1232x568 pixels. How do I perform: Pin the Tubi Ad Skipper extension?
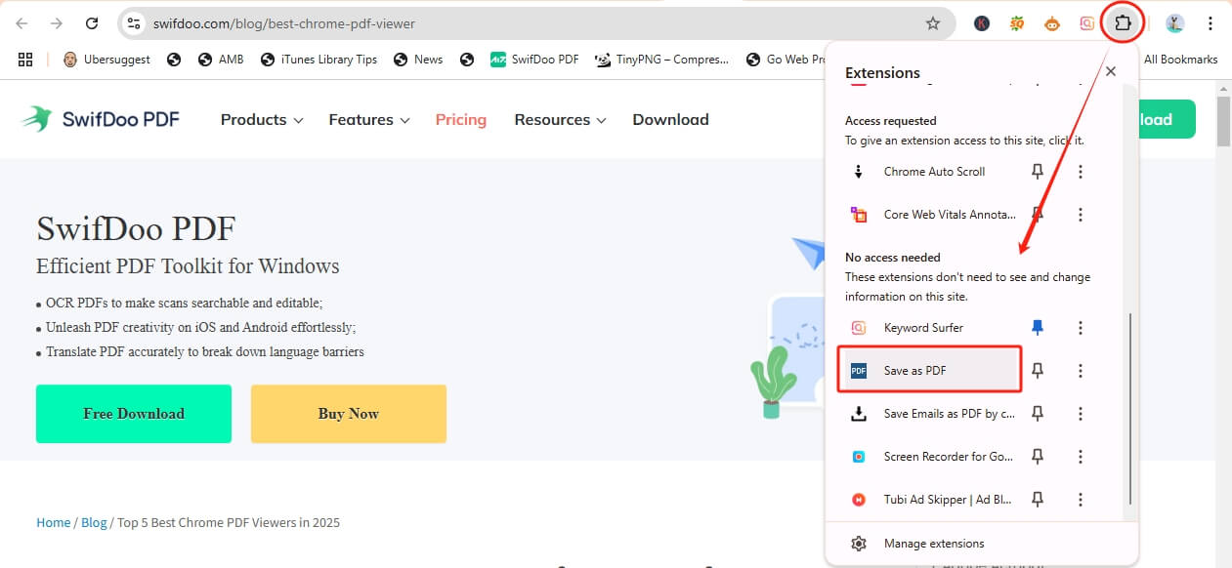point(1038,500)
